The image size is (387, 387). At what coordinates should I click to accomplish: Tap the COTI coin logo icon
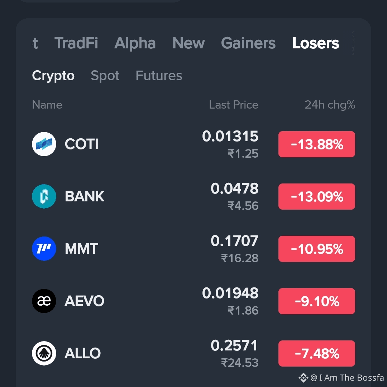(44, 144)
